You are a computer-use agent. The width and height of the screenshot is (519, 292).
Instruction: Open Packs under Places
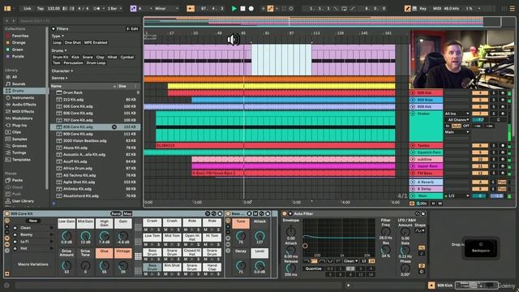tap(17, 180)
